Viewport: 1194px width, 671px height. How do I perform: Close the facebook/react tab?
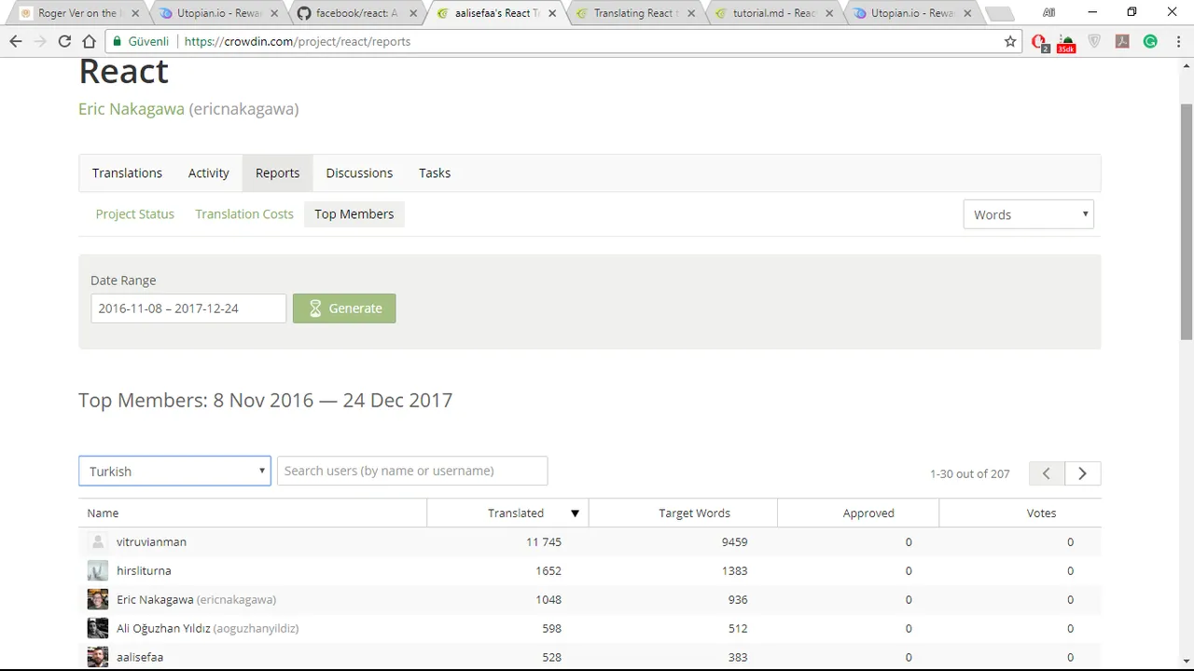[x=413, y=13]
